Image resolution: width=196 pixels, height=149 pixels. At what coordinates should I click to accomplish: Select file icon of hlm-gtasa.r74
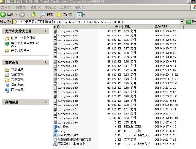pyautogui.click(x=56, y=79)
